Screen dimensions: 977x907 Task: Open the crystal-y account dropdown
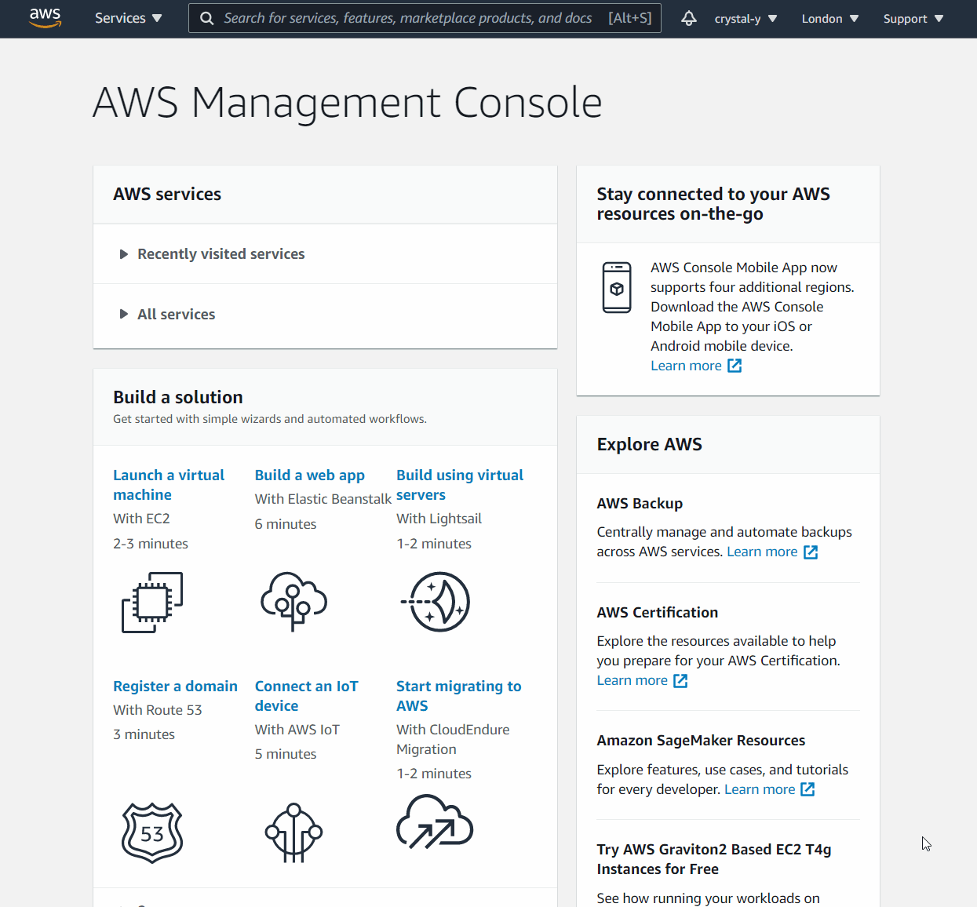pos(746,19)
